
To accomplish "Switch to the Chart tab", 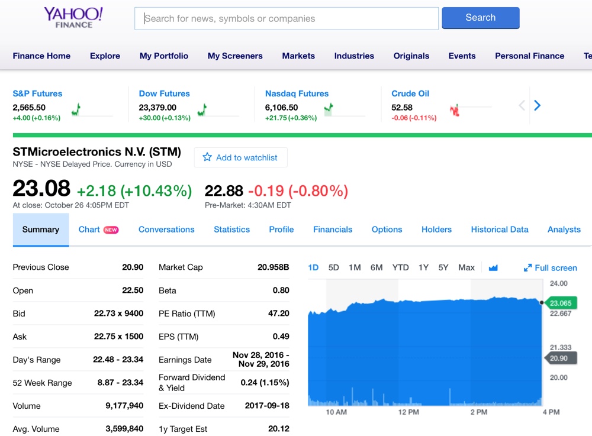I will (89, 230).
